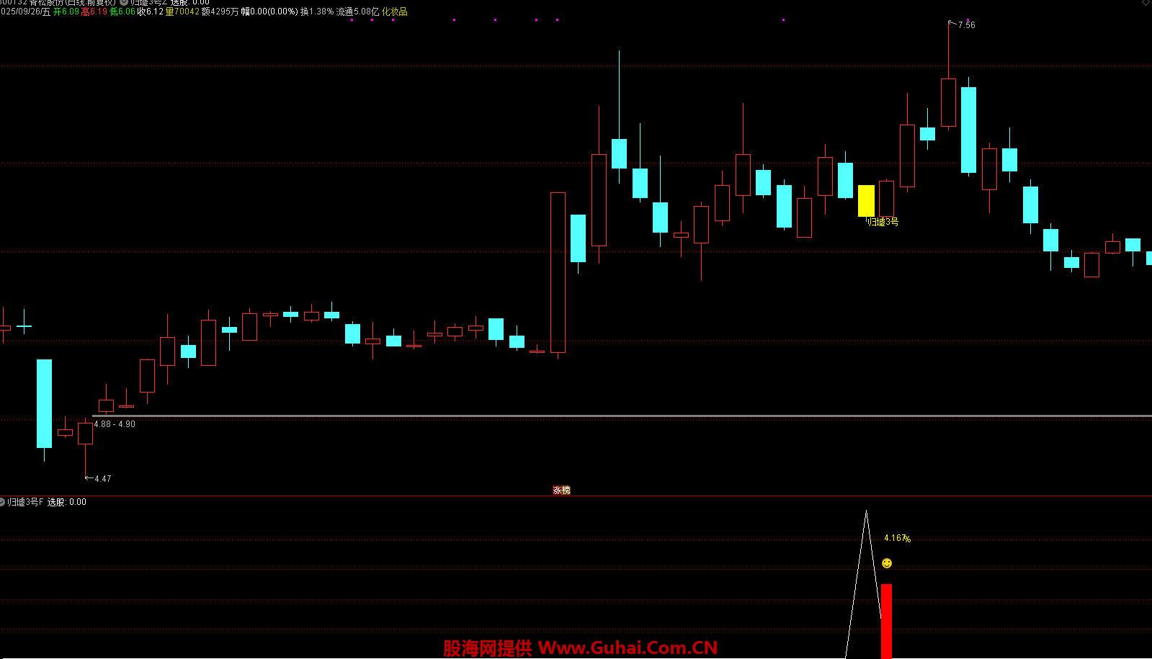Click the 高6.19 high price
This screenshot has width=1152, height=659.
[x=94, y=12]
